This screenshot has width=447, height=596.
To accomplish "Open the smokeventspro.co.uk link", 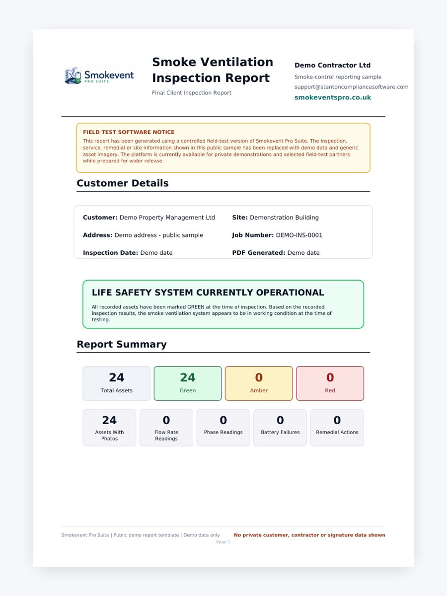I will (333, 97).
